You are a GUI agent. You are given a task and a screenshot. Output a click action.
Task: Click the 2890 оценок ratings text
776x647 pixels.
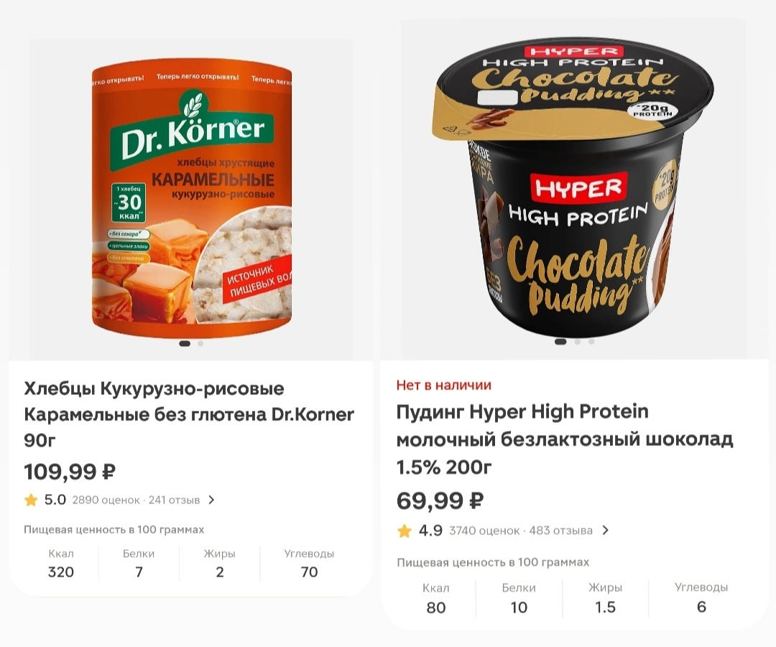click(106, 500)
